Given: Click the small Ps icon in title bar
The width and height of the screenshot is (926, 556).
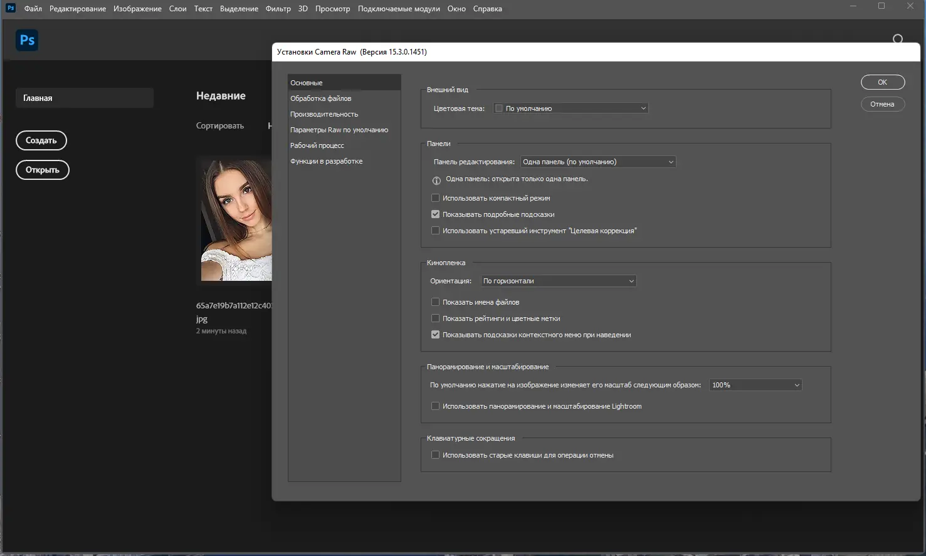Looking at the screenshot, I should pyautogui.click(x=11, y=8).
